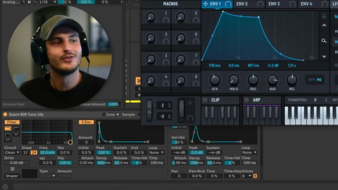The height and width of the screenshot is (190, 338).
Task: Click the Transpose stepper arrows
Action: (x=326, y=100)
